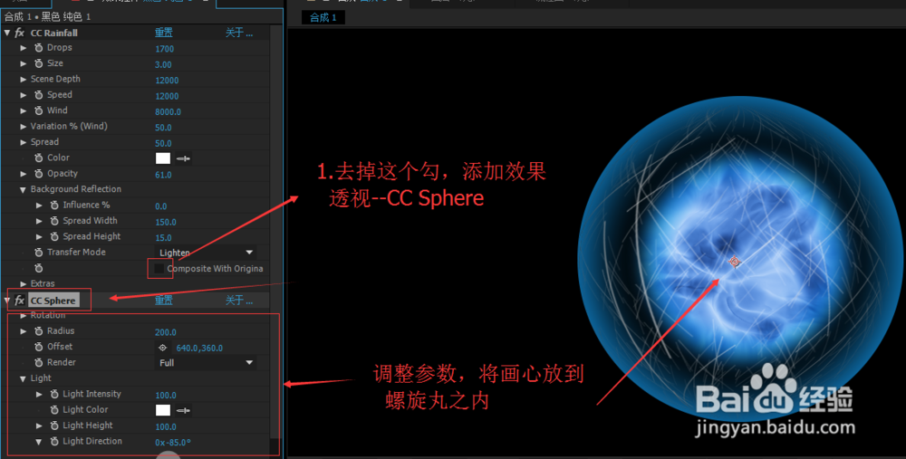Collapse the Background Reflection group

tap(24, 189)
